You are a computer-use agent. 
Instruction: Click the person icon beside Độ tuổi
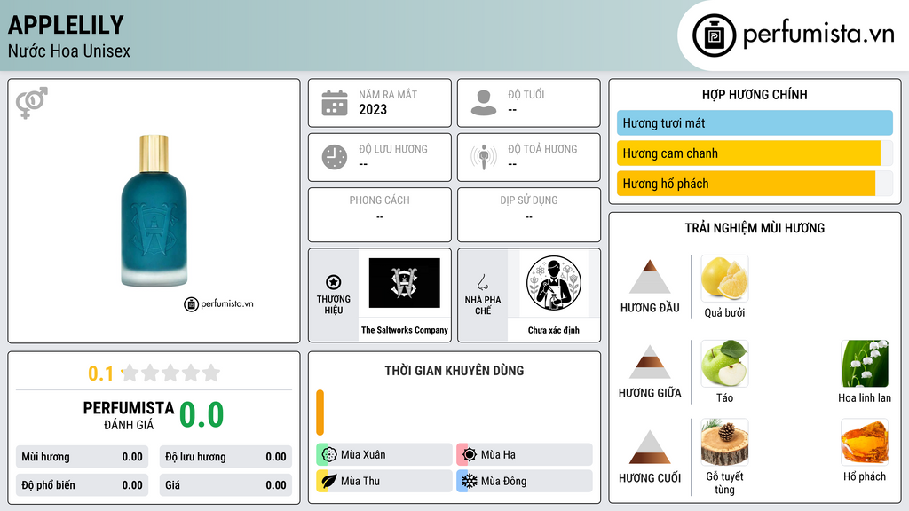click(x=484, y=103)
